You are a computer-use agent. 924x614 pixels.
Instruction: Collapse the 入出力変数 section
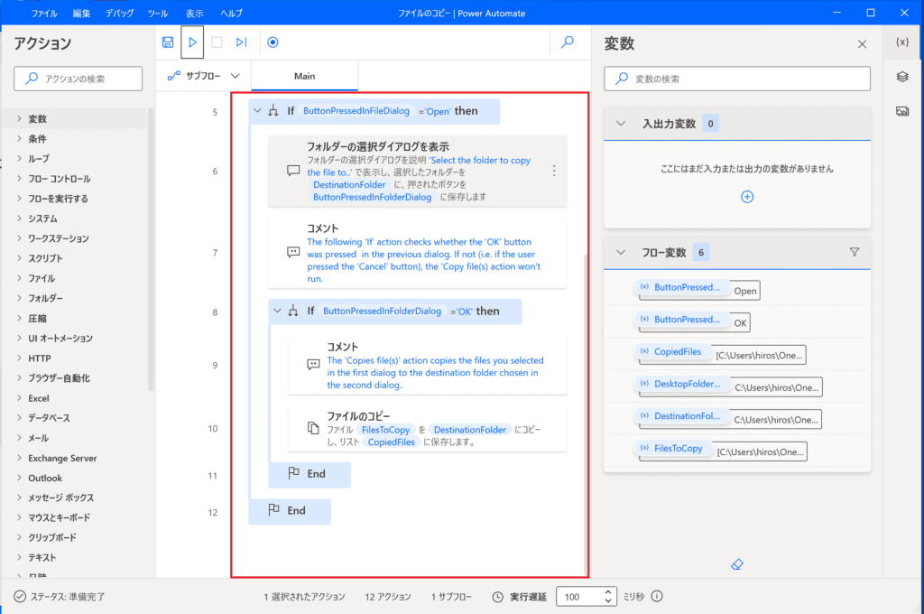tap(621, 124)
